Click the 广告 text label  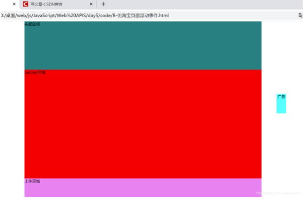click(281, 97)
